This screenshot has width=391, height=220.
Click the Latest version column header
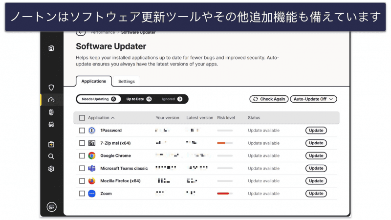pos(200,118)
